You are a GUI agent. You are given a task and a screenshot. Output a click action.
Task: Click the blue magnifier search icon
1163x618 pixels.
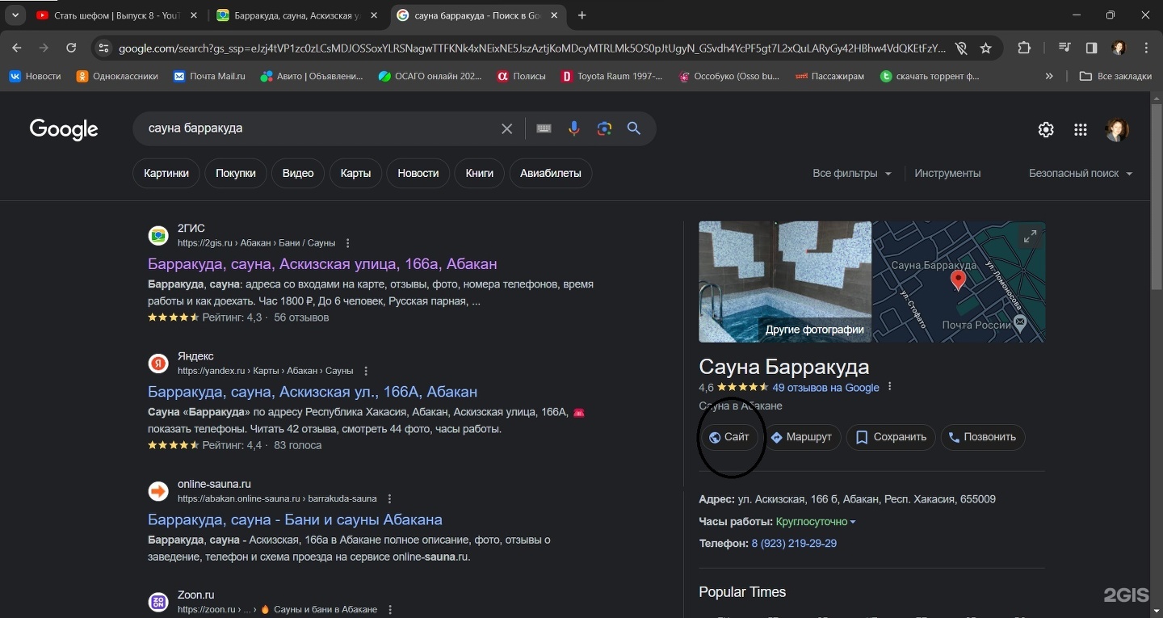coord(634,128)
